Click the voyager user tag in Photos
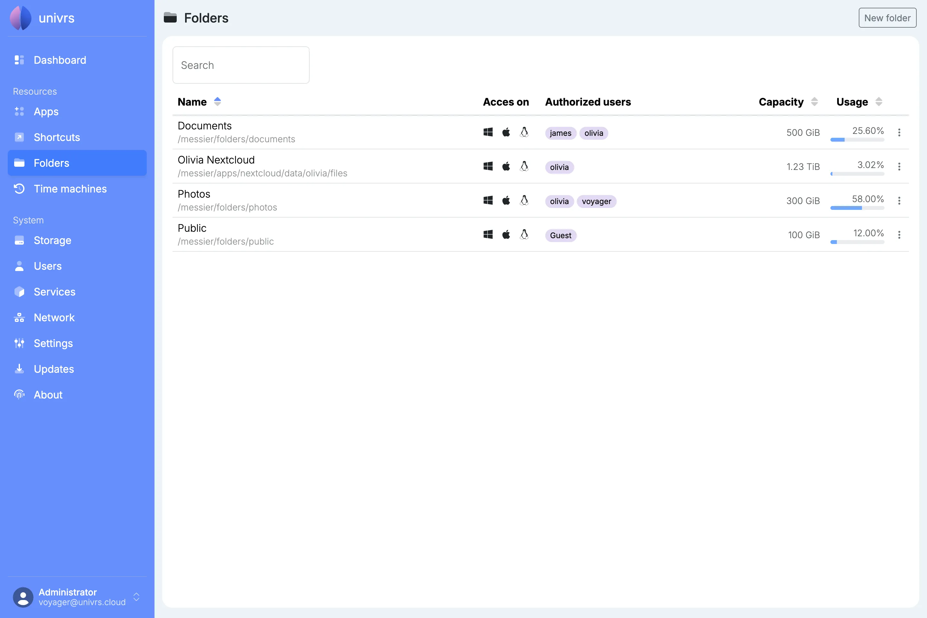This screenshot has height=618, width=927. click(x=596, y=201)
